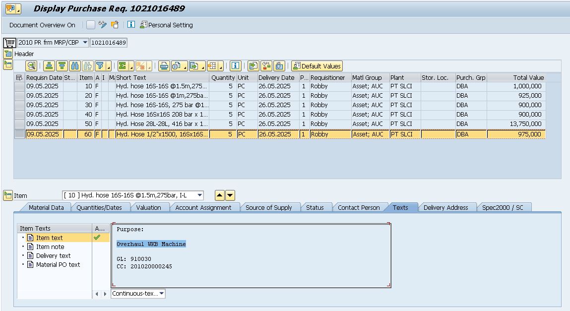Click the Total sigma icon
The image size is (570, 311).
tap(123, 66)
